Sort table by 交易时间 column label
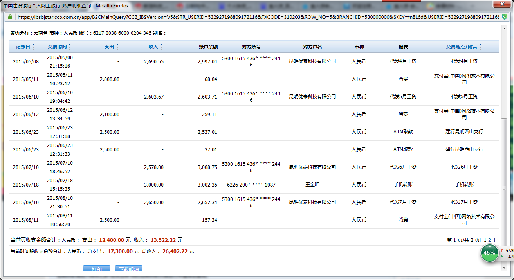The height and width of the screenshot is (280, 514). click(x=57, y=47)
